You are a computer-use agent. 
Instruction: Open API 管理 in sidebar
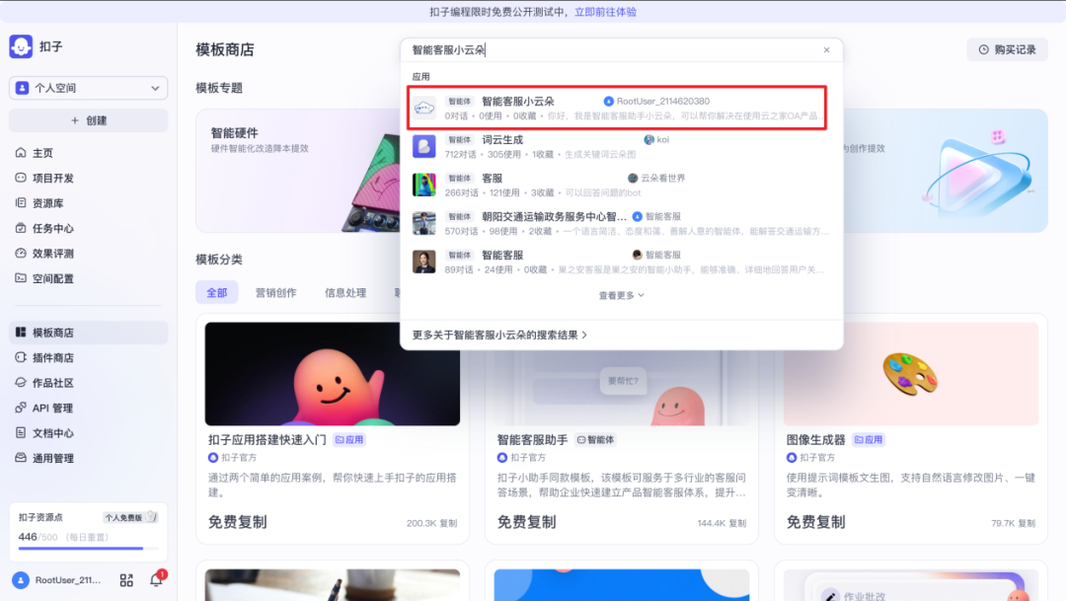(52, 409)
